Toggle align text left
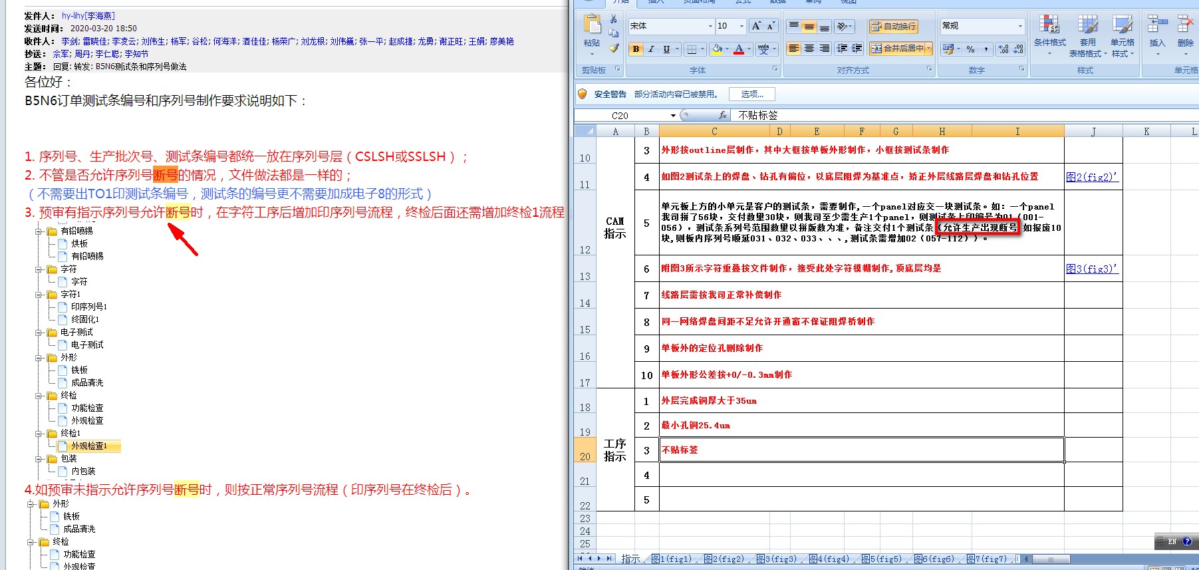The image size is (1199, 570). click(793, 48)
